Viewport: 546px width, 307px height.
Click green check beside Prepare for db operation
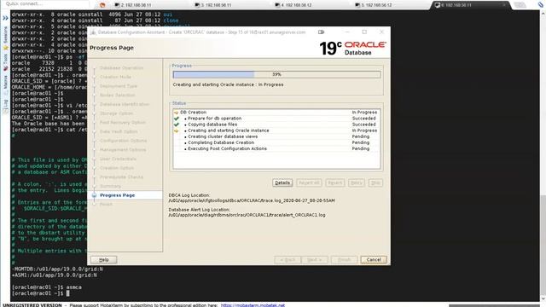[177, 119]
